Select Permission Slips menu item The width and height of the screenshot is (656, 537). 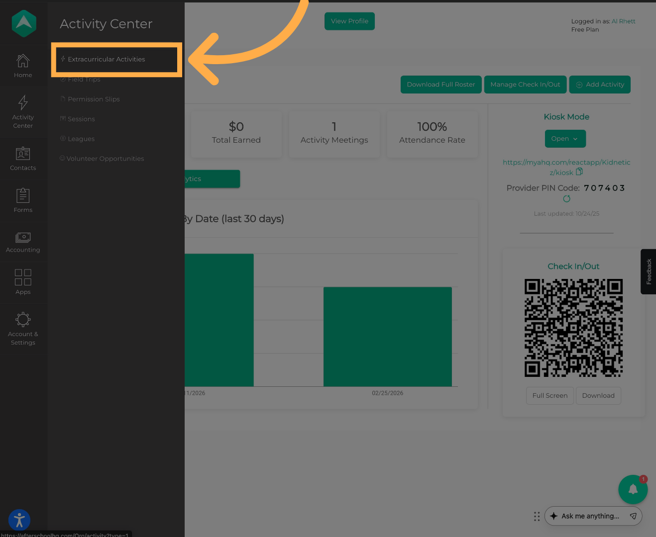[x=94, y=99]
